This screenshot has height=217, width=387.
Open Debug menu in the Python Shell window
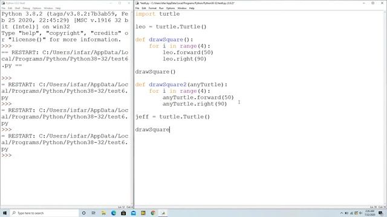(26, 8)
